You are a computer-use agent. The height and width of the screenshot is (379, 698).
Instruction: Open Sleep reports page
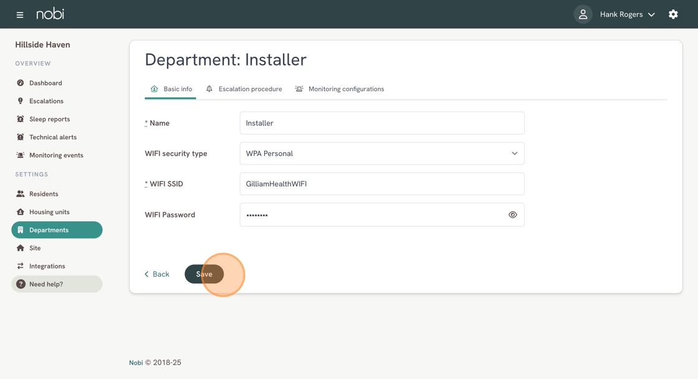pos(49,119)
